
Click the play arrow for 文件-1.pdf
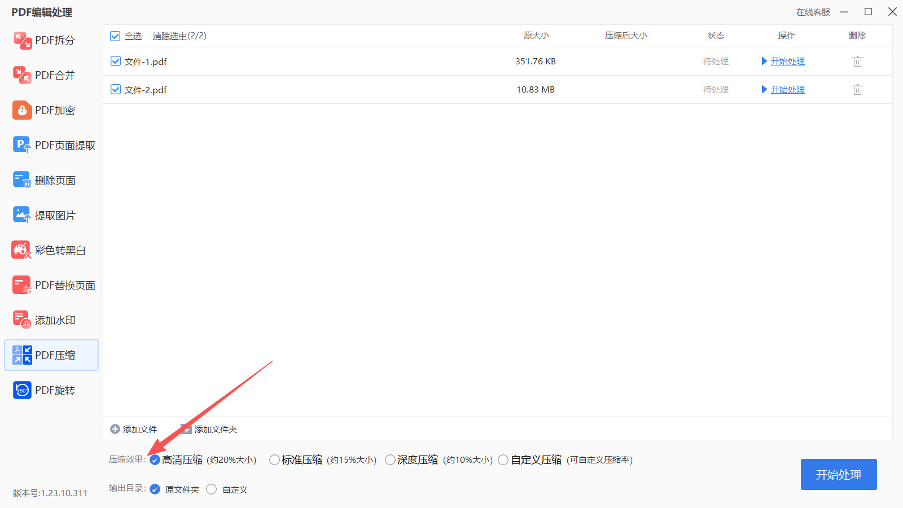(x=764, y=62)
